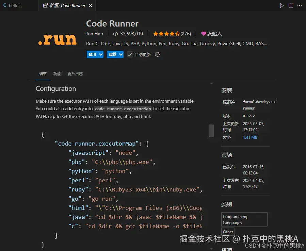The height and width of the screenshot is (251, 306).
Task: Click the code-runner.executorMap inline code
Action: [x=123, y=109]
